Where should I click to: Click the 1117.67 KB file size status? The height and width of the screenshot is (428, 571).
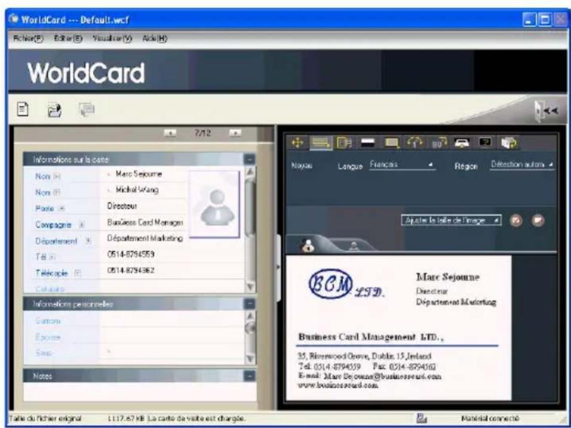pyautogui.click(x=127, y=418)
